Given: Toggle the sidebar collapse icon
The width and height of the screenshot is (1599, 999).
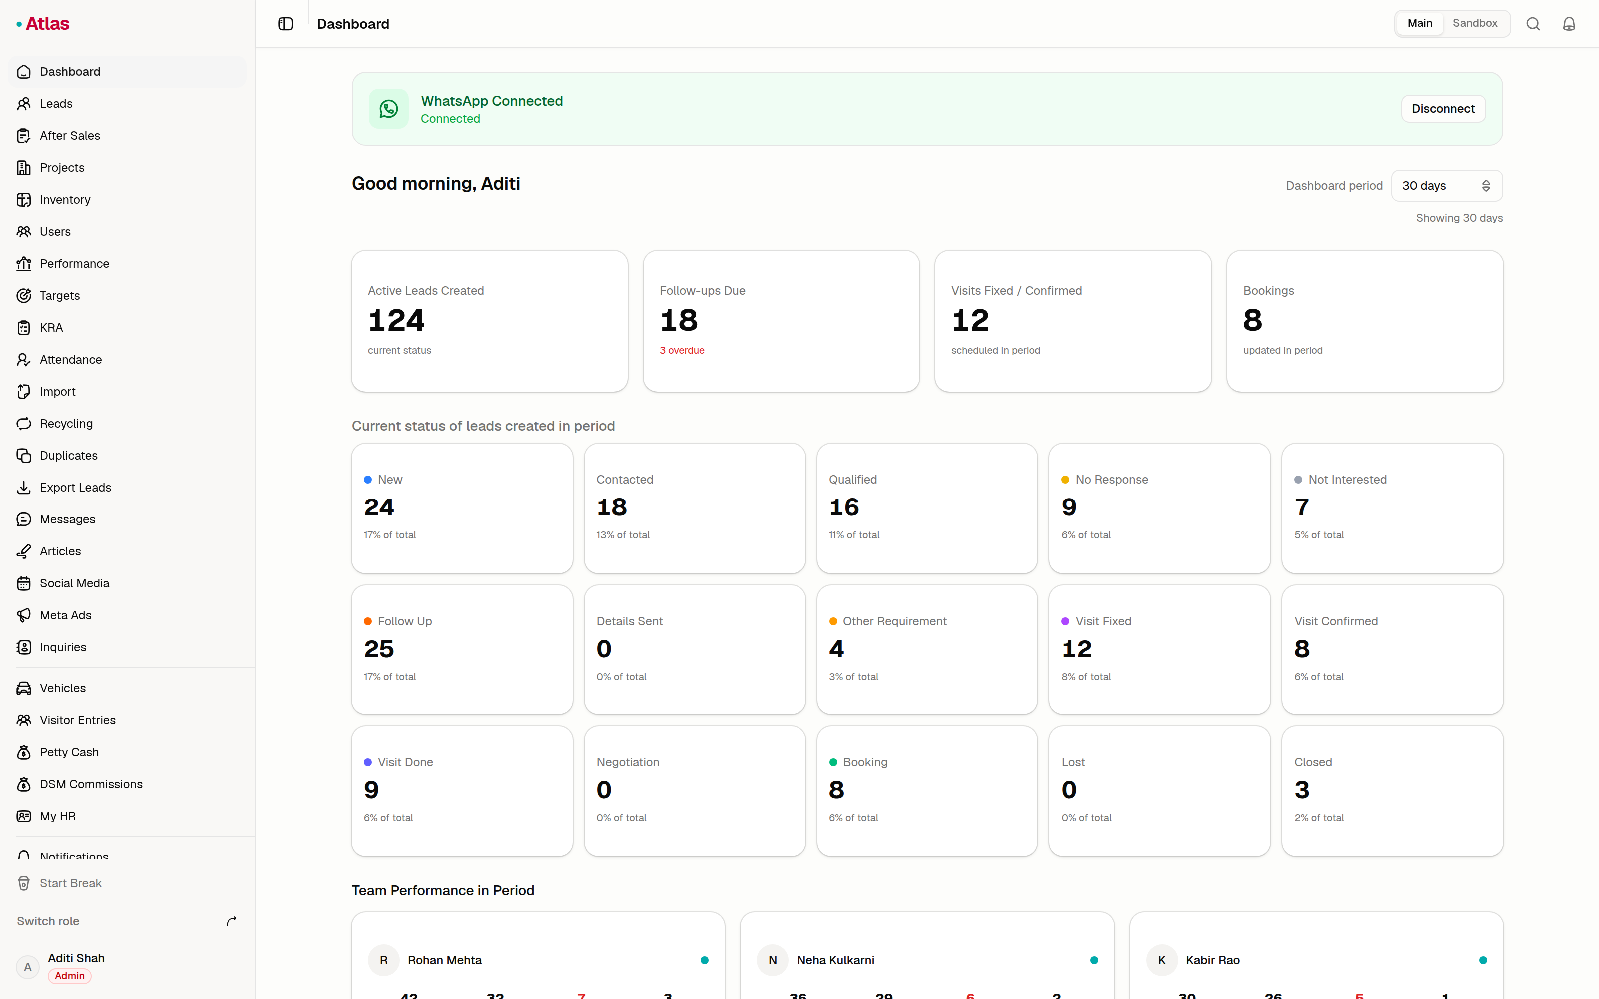Looking at the screenshot, I should [285, 24].
